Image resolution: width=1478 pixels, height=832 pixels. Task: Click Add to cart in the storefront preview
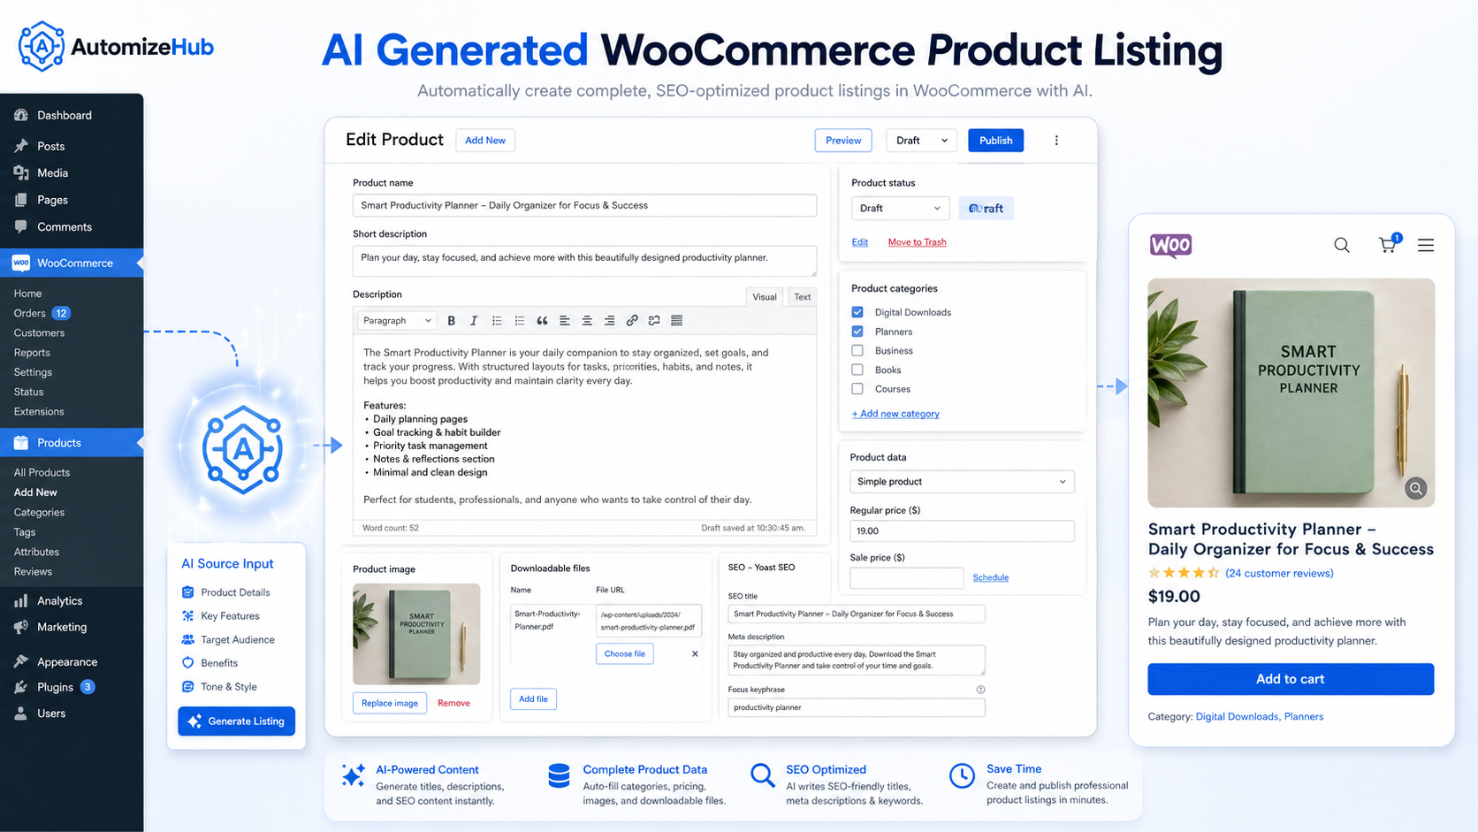(x=1291, y=679)
